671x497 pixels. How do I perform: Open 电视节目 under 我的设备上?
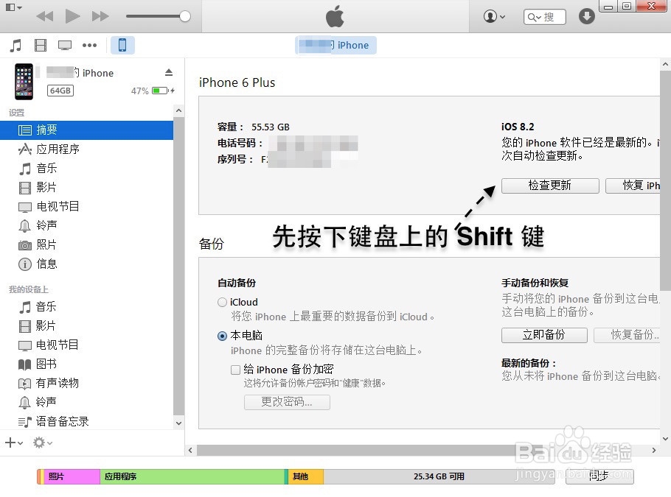point(87,345)
